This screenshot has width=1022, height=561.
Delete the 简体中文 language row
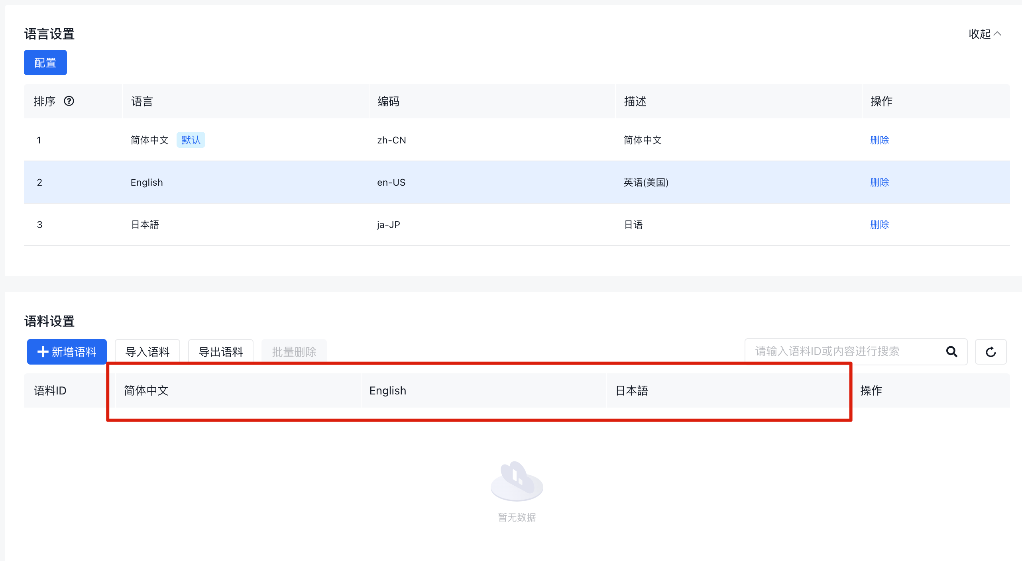[879, 140]
